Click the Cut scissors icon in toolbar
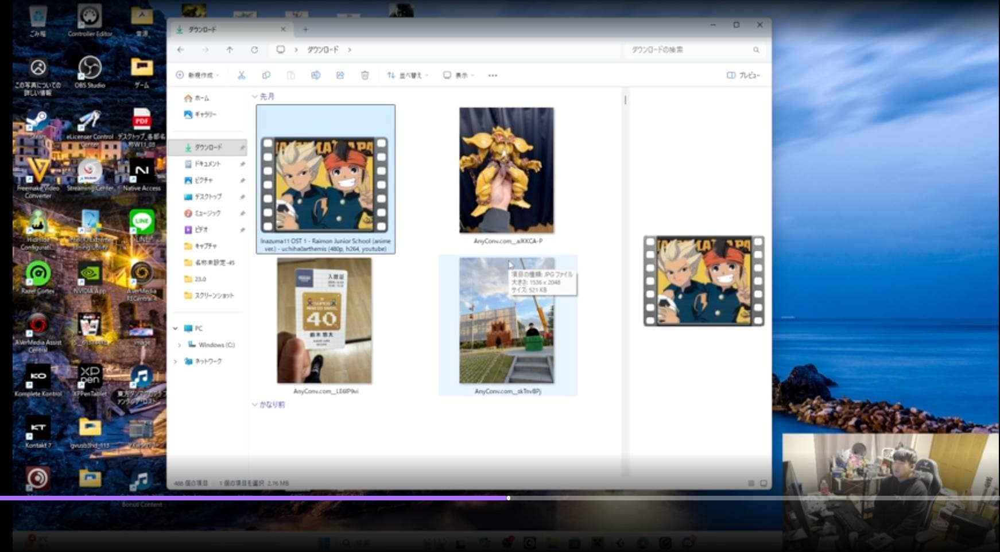The width and height of the screenshot is (1000, 552). pyautogui.click(x=242, y=75)
